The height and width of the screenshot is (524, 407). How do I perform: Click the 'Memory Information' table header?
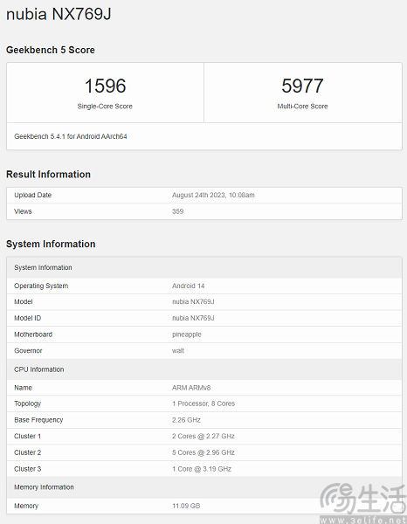tap(204, 487)
